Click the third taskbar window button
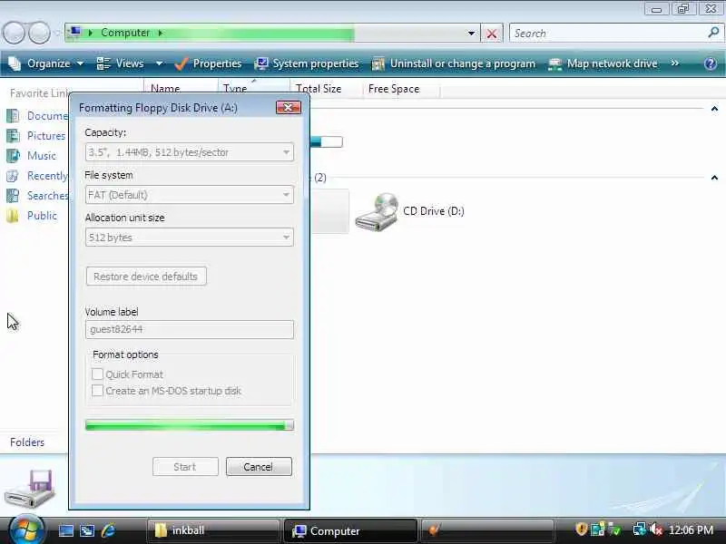Image resolution: width=726 pixels, height=544 pixels. 487,530
